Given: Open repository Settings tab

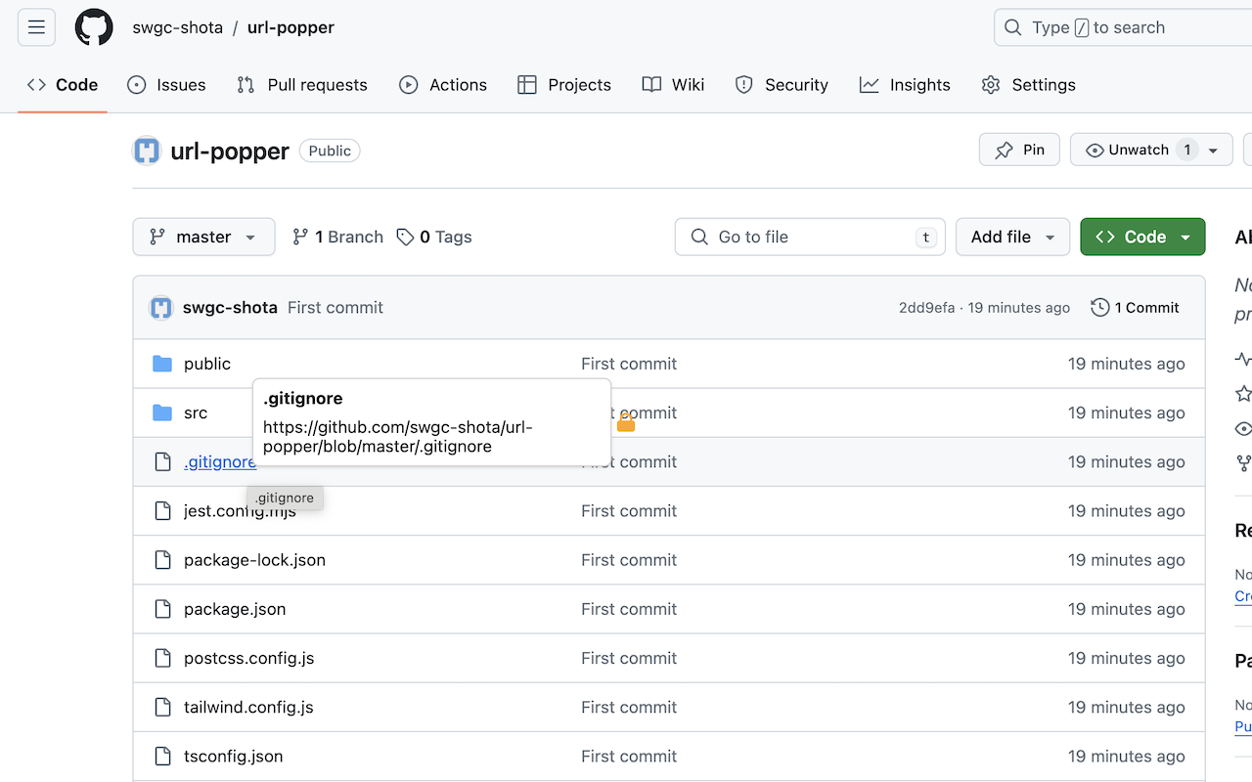Looking at the screenshot, I should pyautogui.click(x=1028, y=85).
